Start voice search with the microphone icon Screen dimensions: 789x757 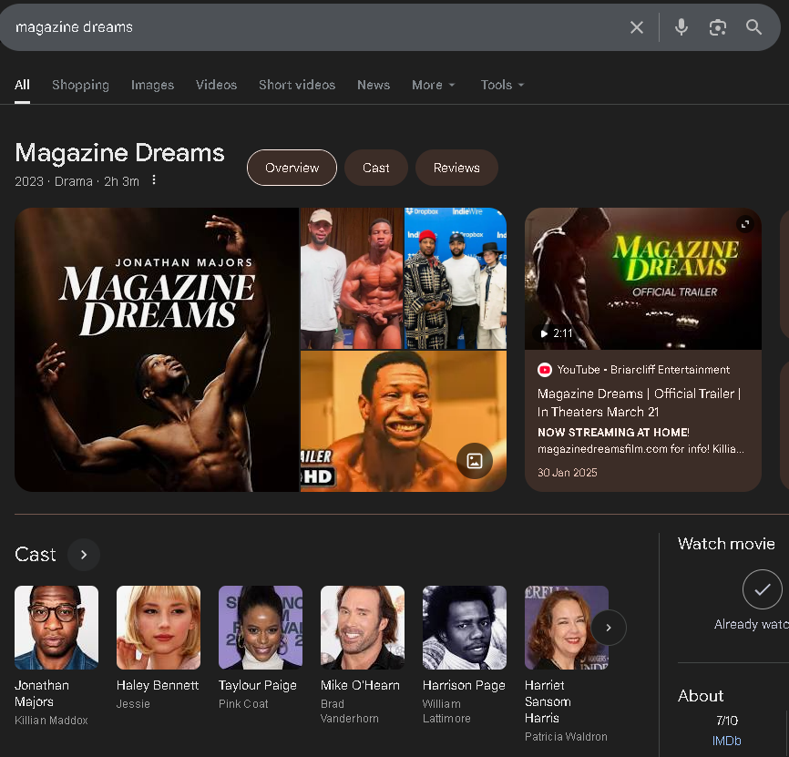pyautogui.click(x=681, y=27)
